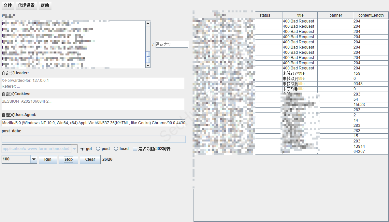Image resolution: width=389 pixels, height=222 pixels.
Task: Sort by contentLength column header
Action: [371, 15]
